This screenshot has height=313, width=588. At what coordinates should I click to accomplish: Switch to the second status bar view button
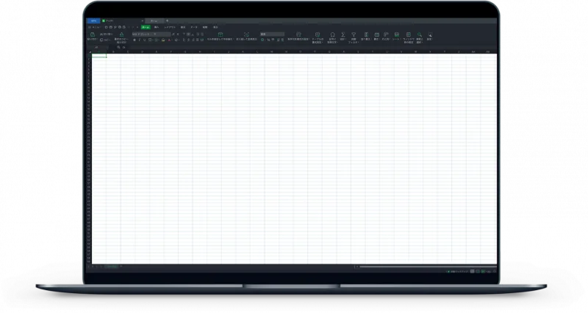click(x=478, y=271)
